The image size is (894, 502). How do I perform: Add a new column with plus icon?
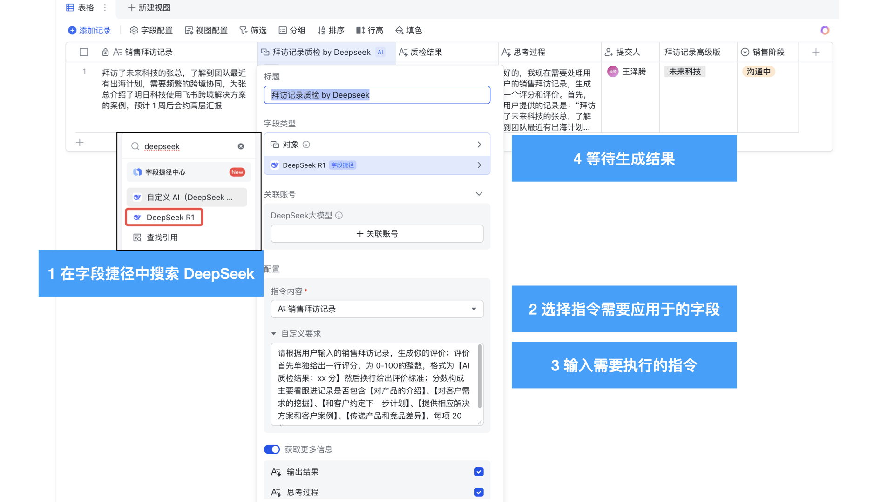coord(816,52)
